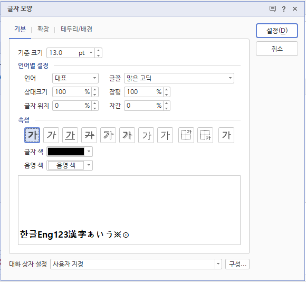Close the 글자 모양 dialog

[x=295, y=9]
